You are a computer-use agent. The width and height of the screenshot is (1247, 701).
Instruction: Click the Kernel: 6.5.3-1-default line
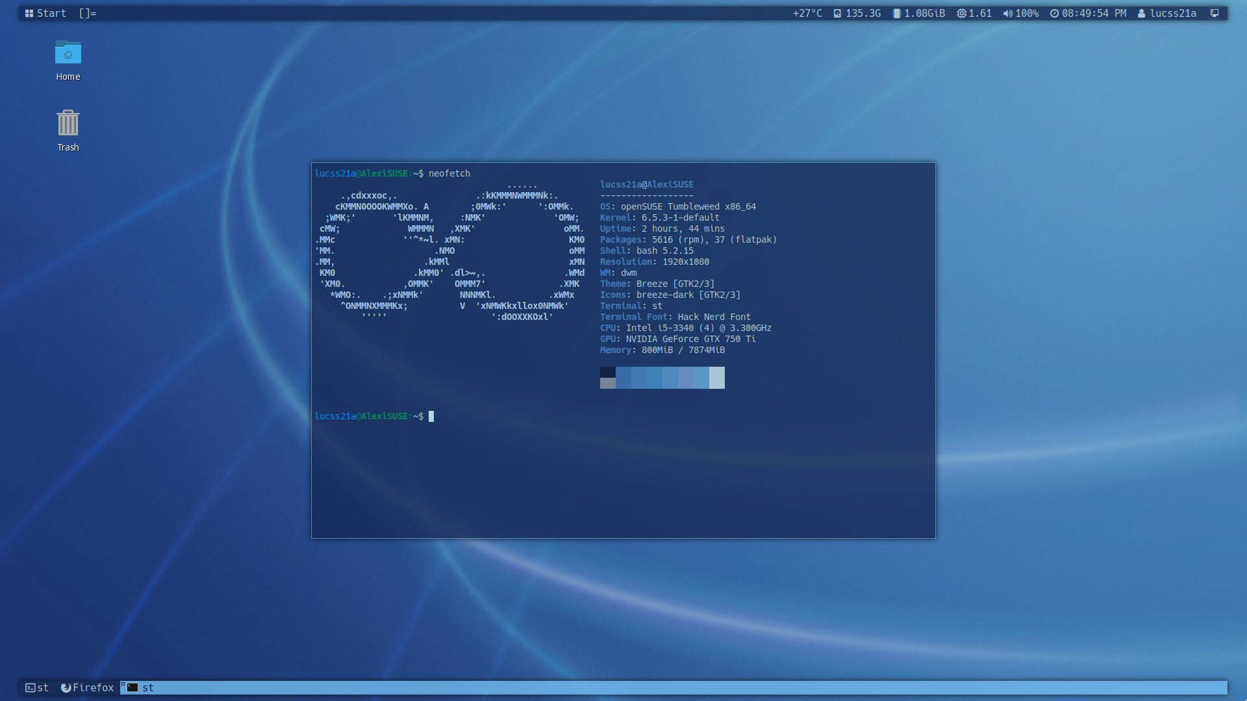pos(660,217)
